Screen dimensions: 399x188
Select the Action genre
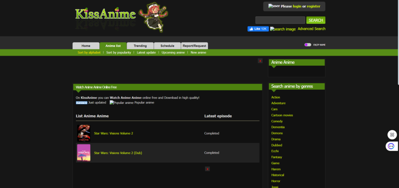coord(275,97)
